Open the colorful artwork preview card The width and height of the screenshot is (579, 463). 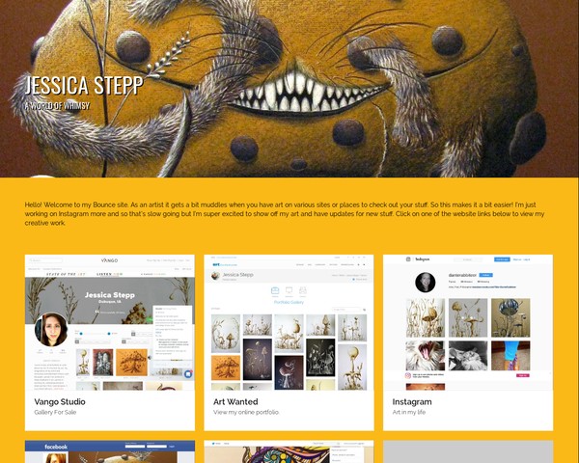click(x=289, y=451)
